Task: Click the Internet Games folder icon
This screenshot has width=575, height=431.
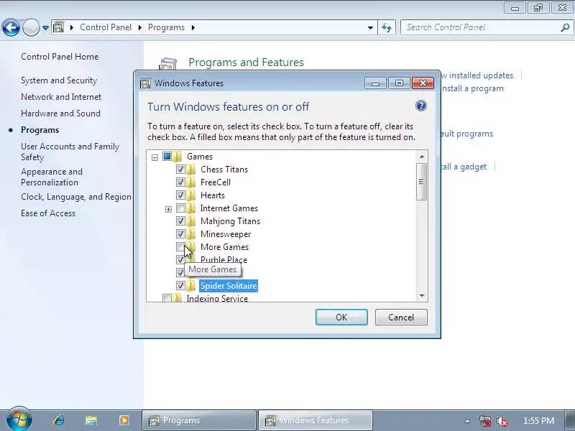Action: coord(191,208)
